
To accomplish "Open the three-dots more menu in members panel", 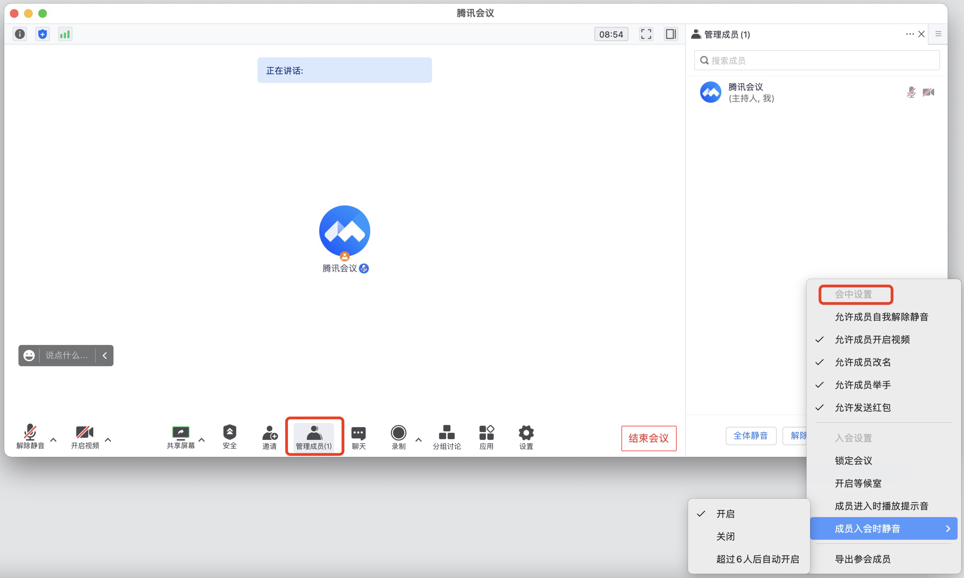I will click(x=910, y=34).
